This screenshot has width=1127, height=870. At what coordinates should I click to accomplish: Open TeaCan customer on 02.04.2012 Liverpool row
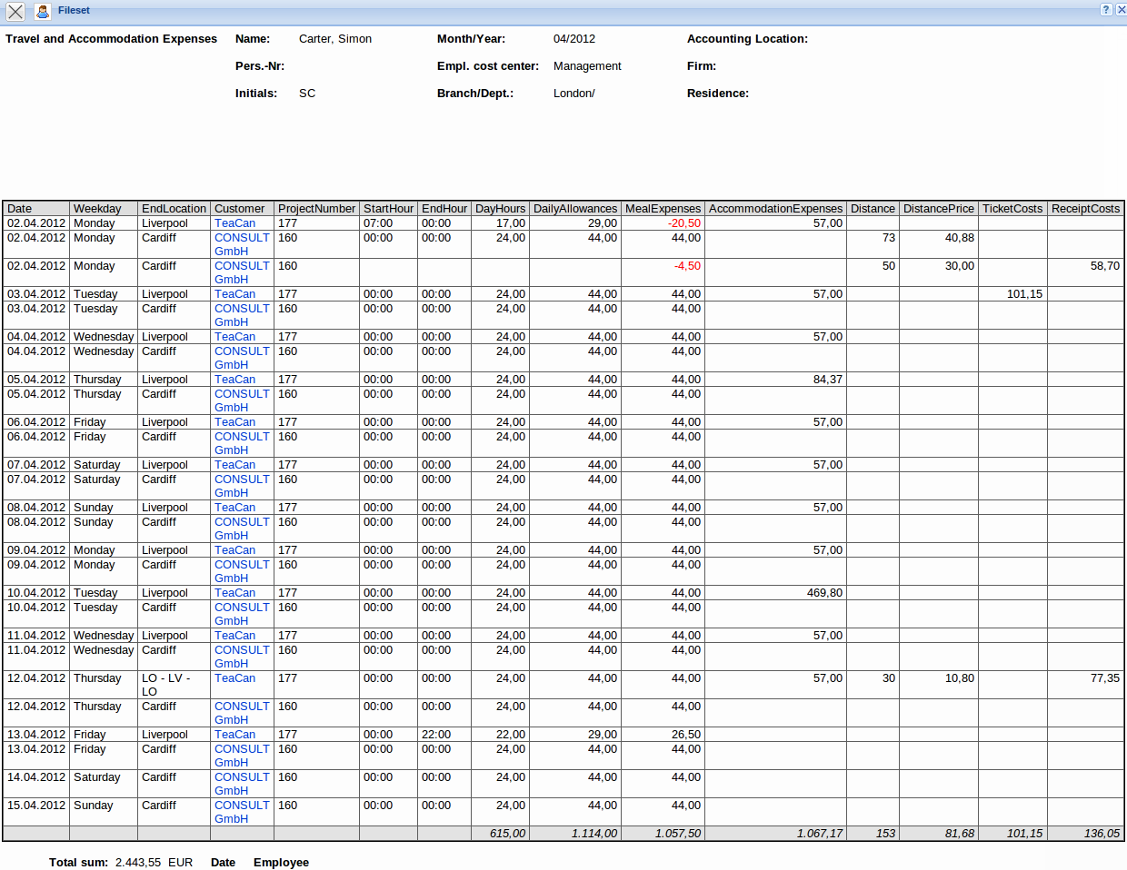[x=234, y=223]
